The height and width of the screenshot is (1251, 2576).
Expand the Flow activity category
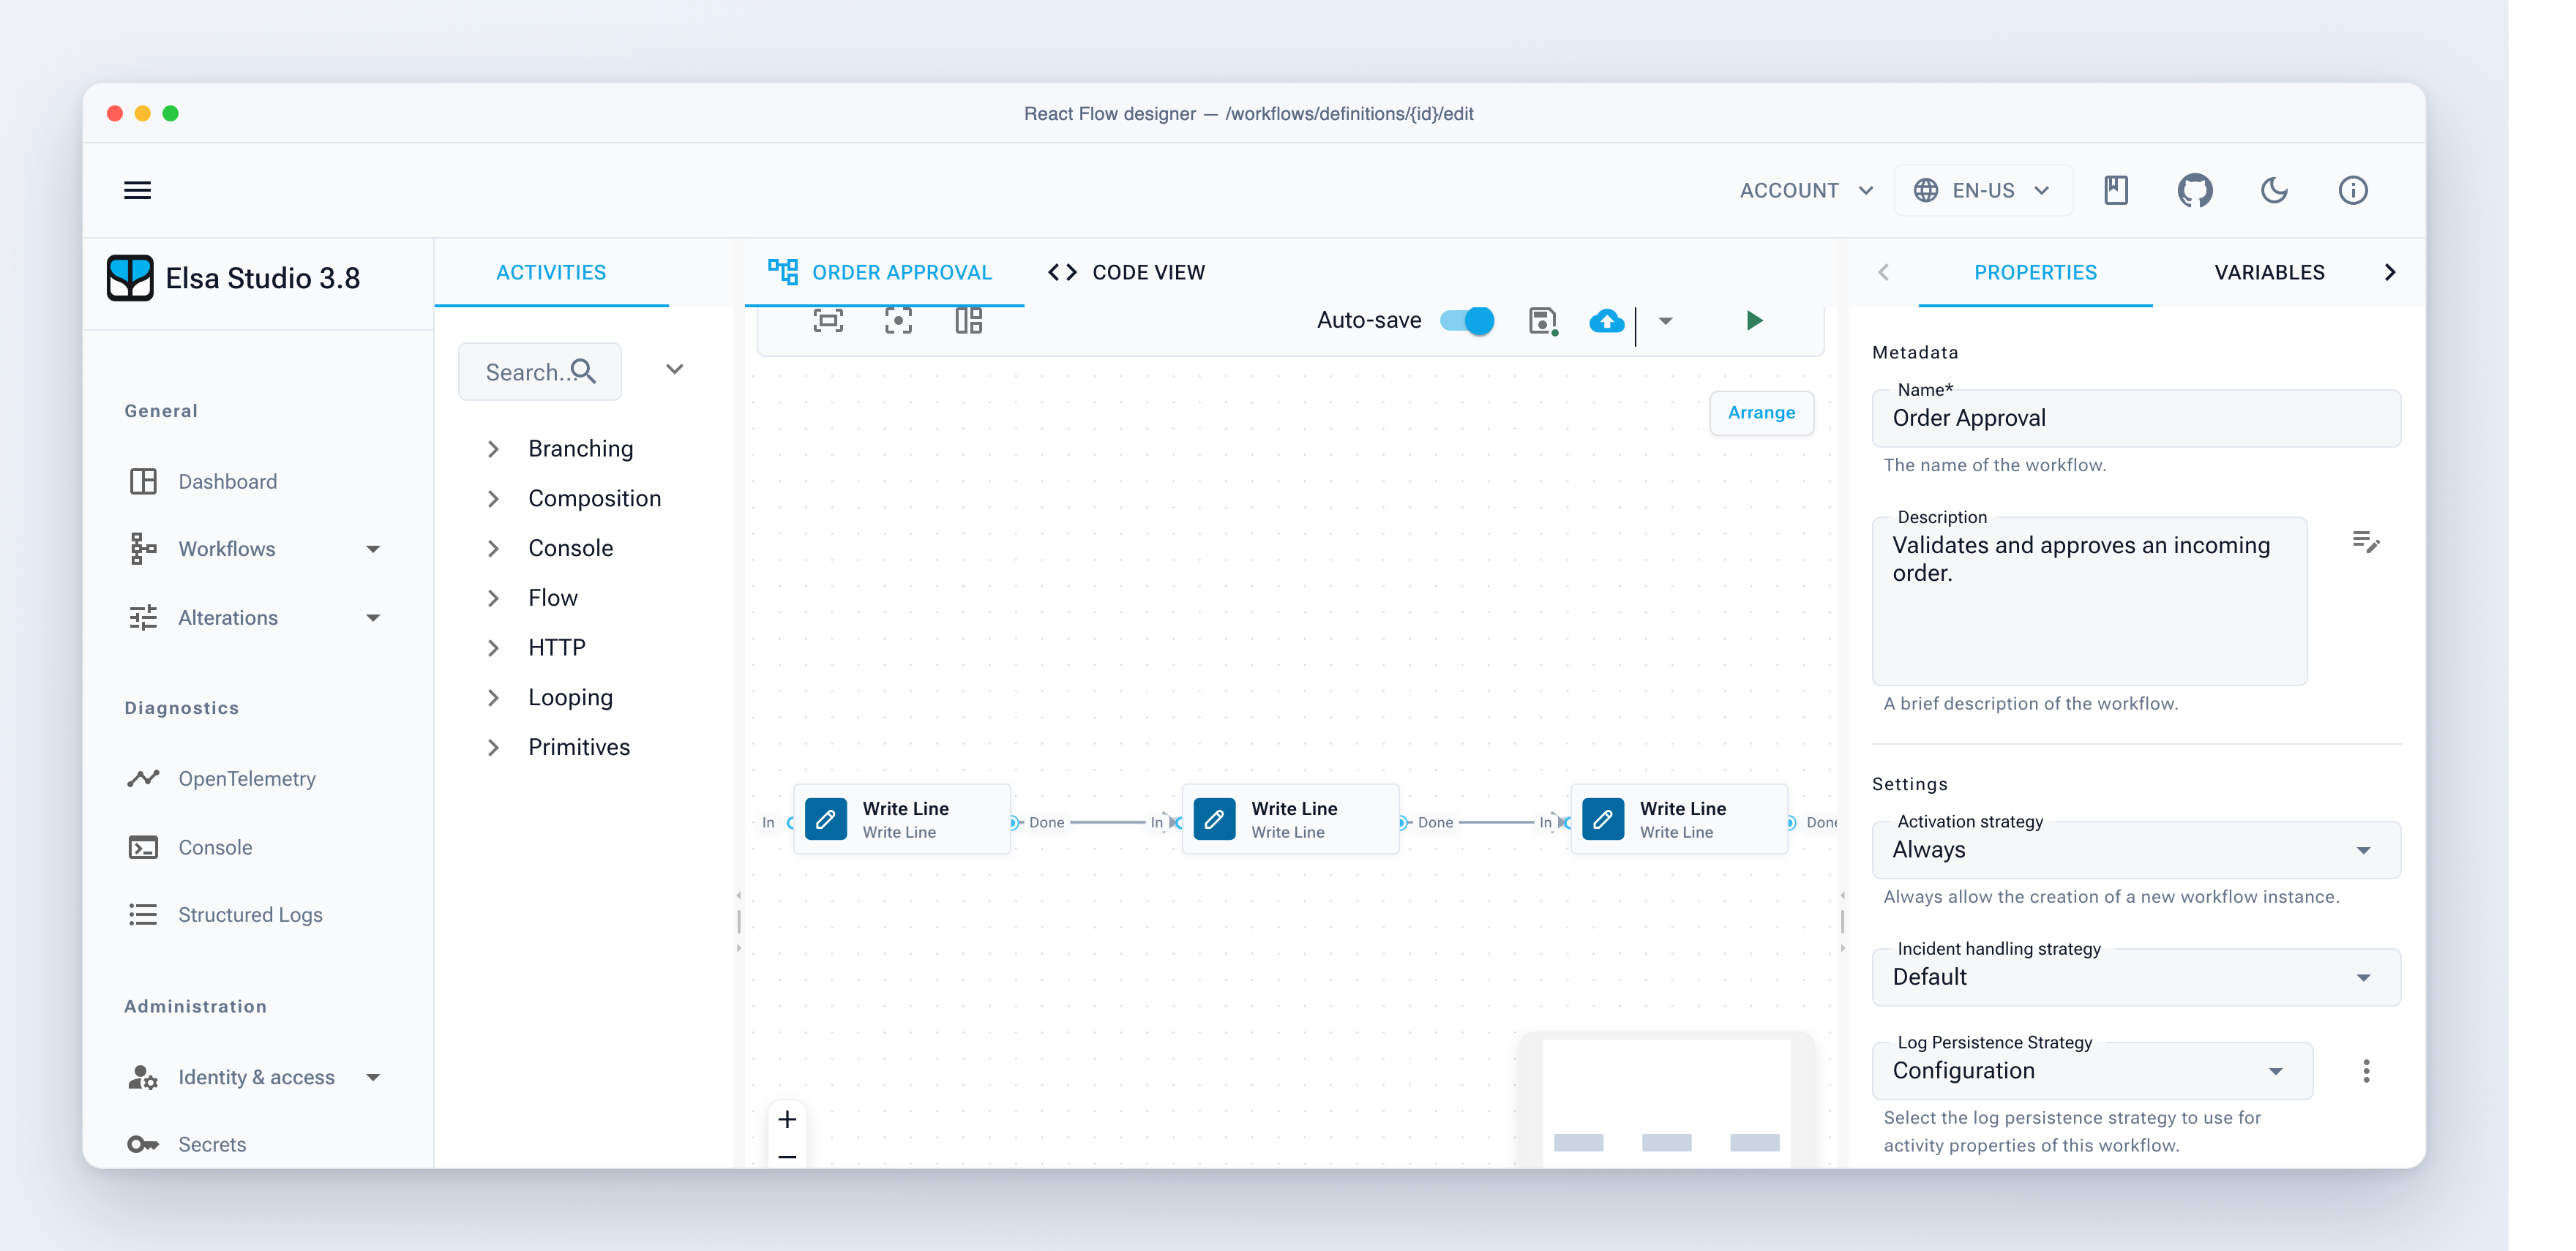pyautogui.click(x=493, y=598)
